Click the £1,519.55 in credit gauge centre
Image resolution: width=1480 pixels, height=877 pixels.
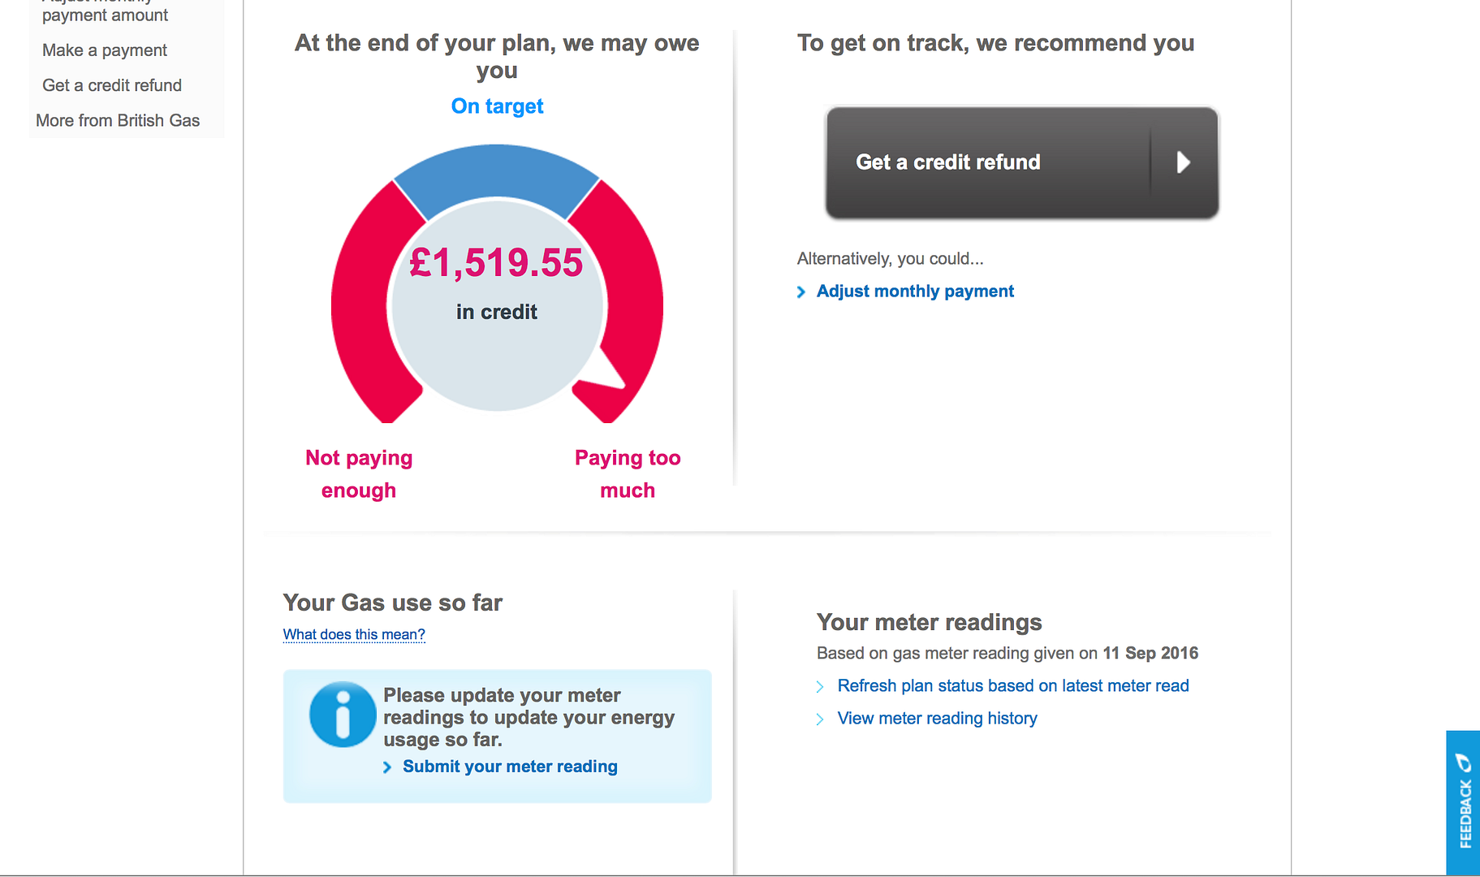tap(497, 284)
